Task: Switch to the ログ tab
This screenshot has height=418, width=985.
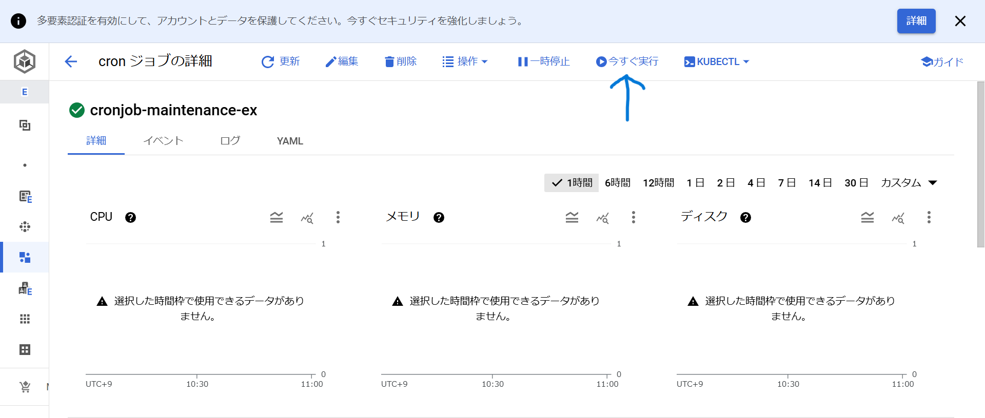Action: tap(230, 141)
